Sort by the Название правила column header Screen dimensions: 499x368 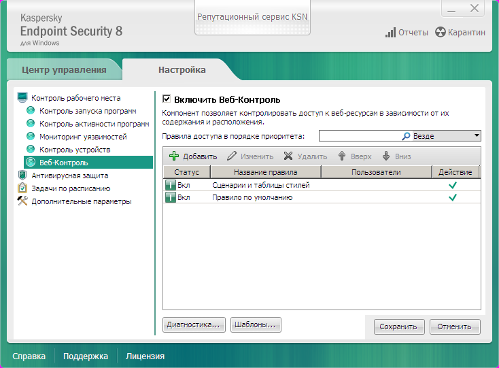coord(266,172)
